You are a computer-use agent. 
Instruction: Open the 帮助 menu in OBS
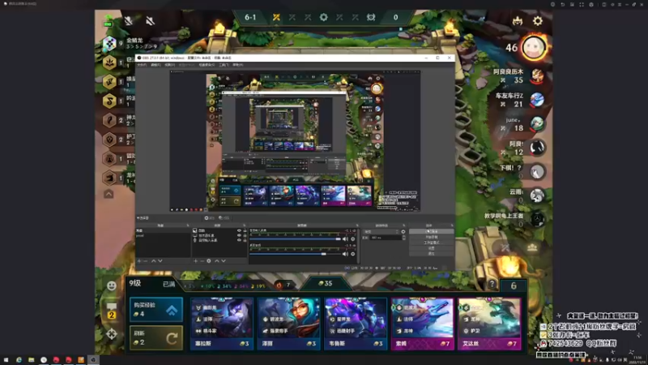237,65
